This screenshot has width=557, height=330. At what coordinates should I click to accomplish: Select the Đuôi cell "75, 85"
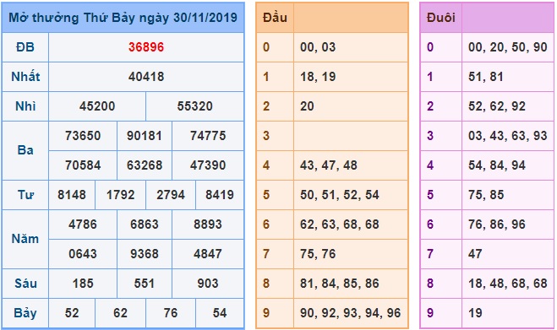pos(486,194)
